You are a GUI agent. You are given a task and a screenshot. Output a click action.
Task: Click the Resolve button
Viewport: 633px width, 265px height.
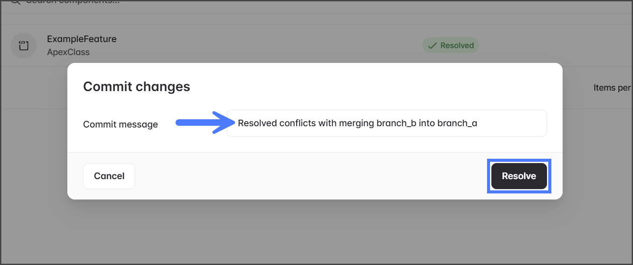click(519, 176)
